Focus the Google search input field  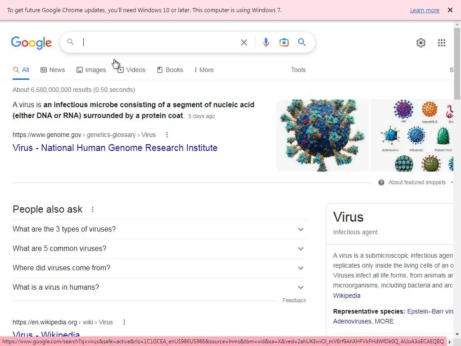(x=159, y=42)
